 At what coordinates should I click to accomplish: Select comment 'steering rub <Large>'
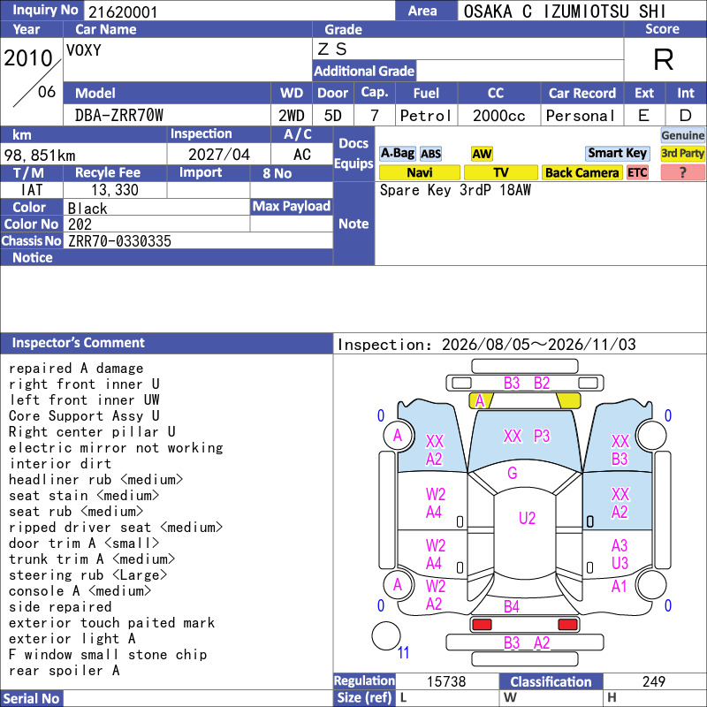point(87,575)
